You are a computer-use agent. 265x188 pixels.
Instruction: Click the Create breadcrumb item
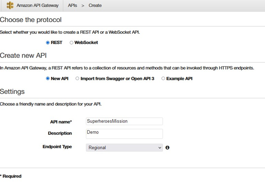[95, 5]
